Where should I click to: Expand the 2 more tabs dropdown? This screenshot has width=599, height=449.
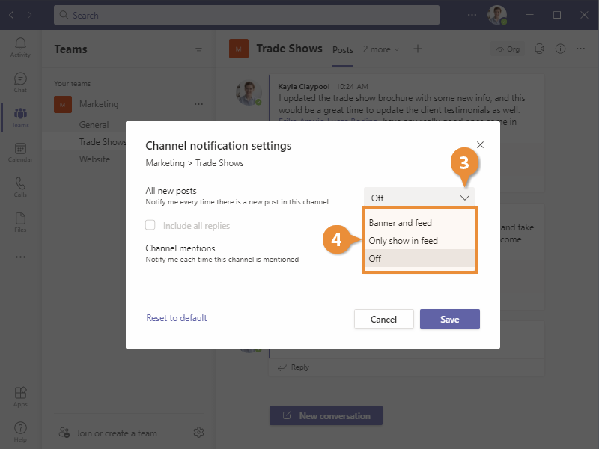pyautogui.click(x=381, y=49)
